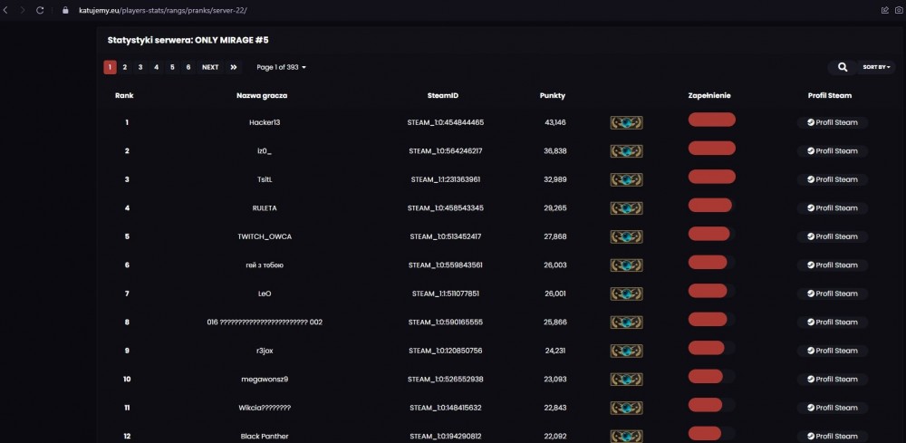This screenshot has width=906, height=443.
Task: Click the browser back arrow
Action: (5, 10)
